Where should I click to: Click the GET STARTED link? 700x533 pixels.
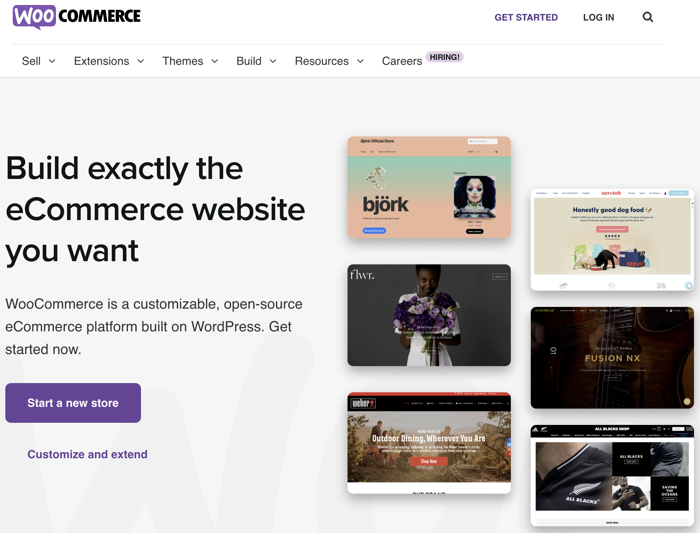[526, 17]
